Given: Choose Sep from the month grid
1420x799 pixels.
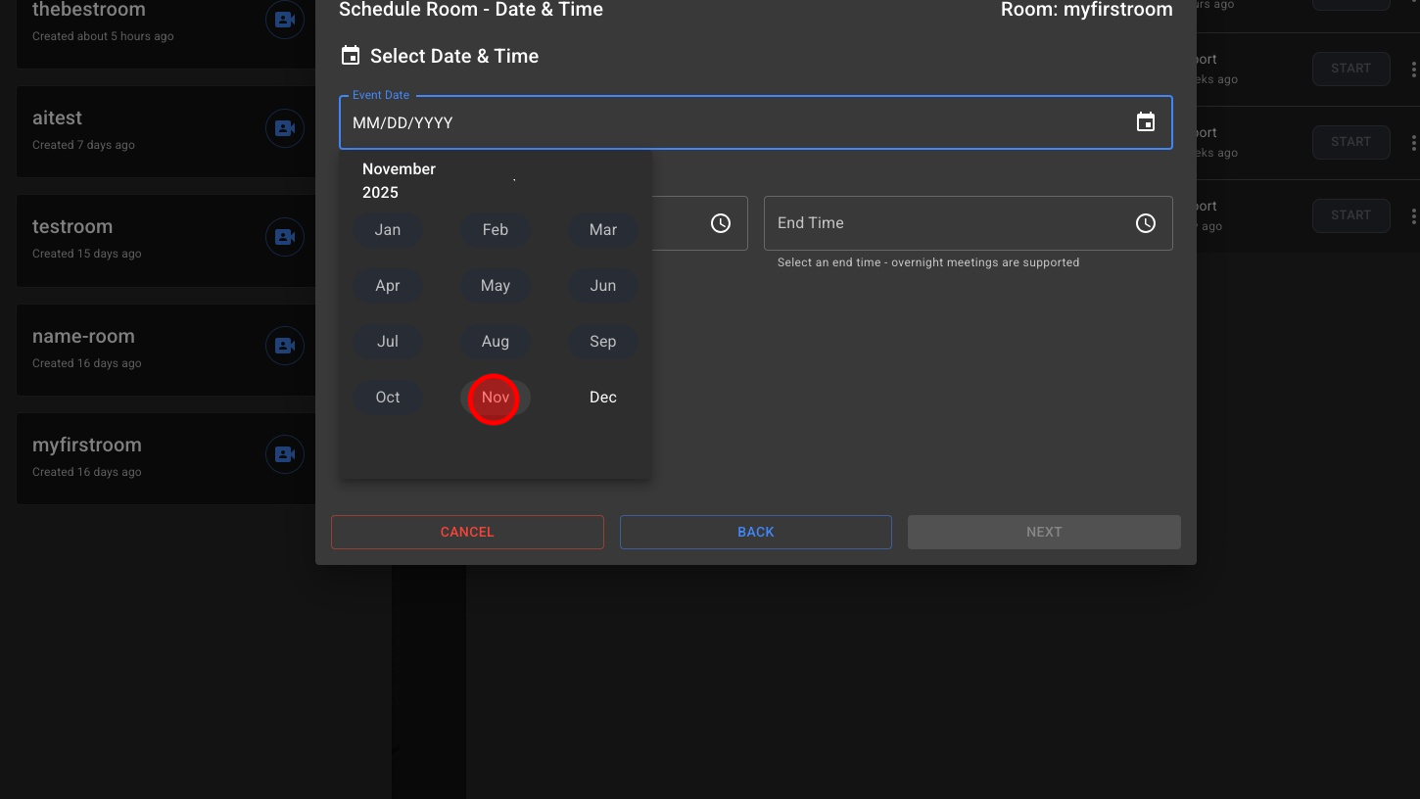Looking at the screenshot, I should coord(603,342).
